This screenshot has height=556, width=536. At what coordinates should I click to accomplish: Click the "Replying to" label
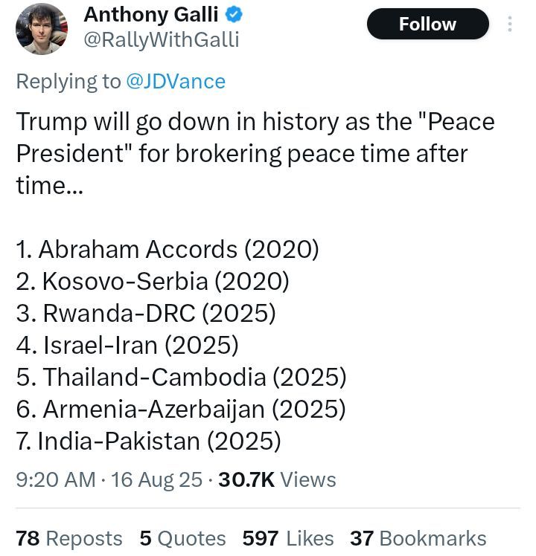(x=69, y=81)
